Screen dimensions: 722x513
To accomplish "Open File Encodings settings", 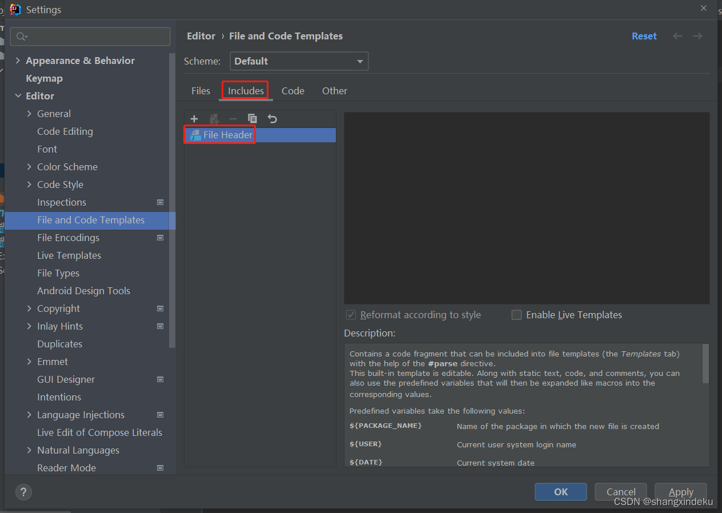I will click(68, 238).
